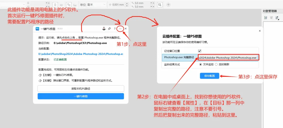The width and height of the screenshot is (283, 128).
Task: Click up arrow of bottom 5.0 mm field
Action: [x=153, y=6]
